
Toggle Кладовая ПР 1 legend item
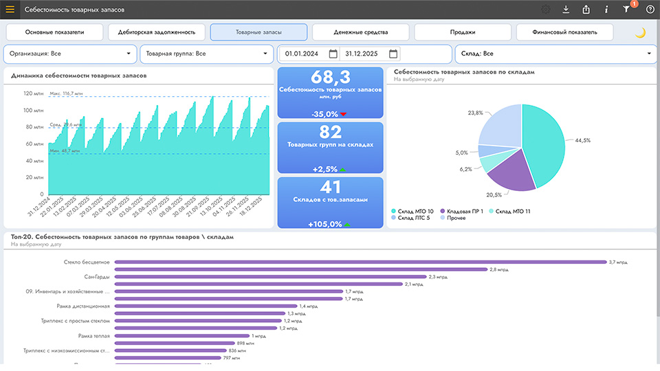(x=462, y=211)
